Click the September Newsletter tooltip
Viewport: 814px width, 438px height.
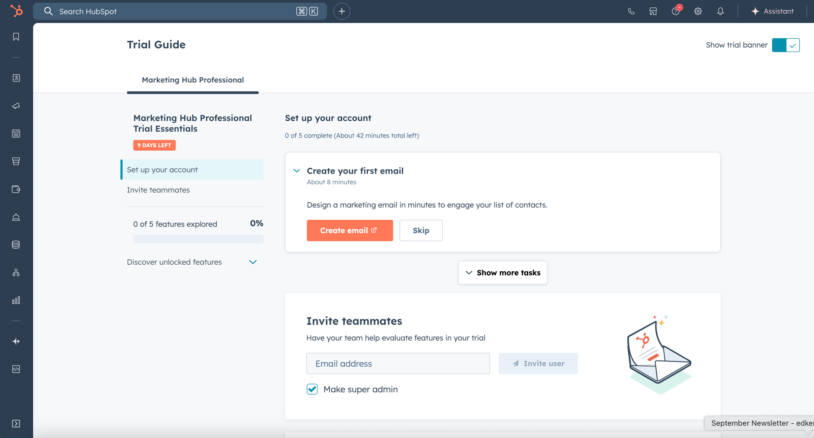759,423
